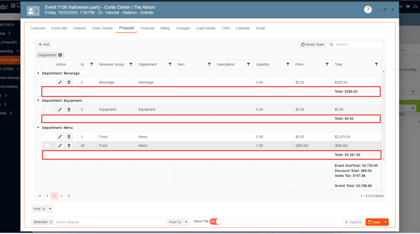Screen dimensions: 420x234
Task: Open the Id column filter icon
Action: 92,65
